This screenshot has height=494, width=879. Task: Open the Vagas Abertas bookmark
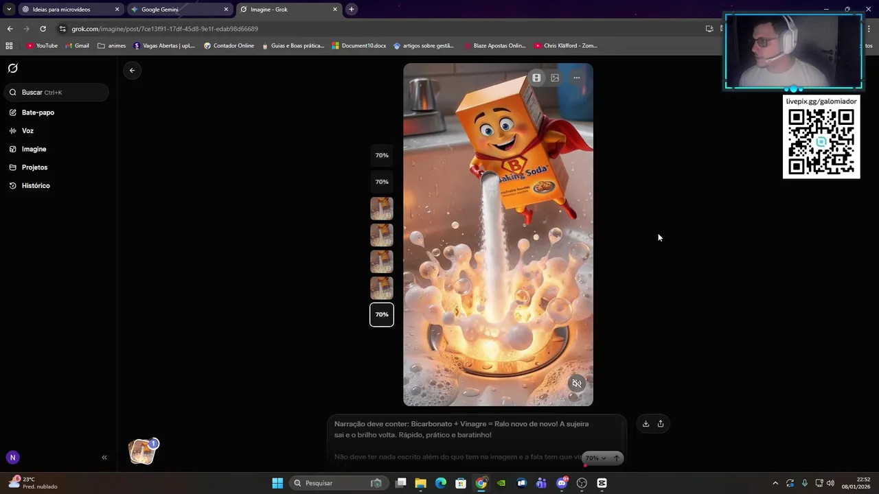164,46
